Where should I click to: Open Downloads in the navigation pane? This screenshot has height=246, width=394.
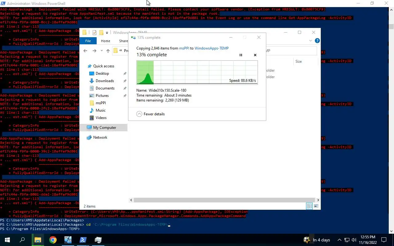pyautogui.click(x=105, y=81)
